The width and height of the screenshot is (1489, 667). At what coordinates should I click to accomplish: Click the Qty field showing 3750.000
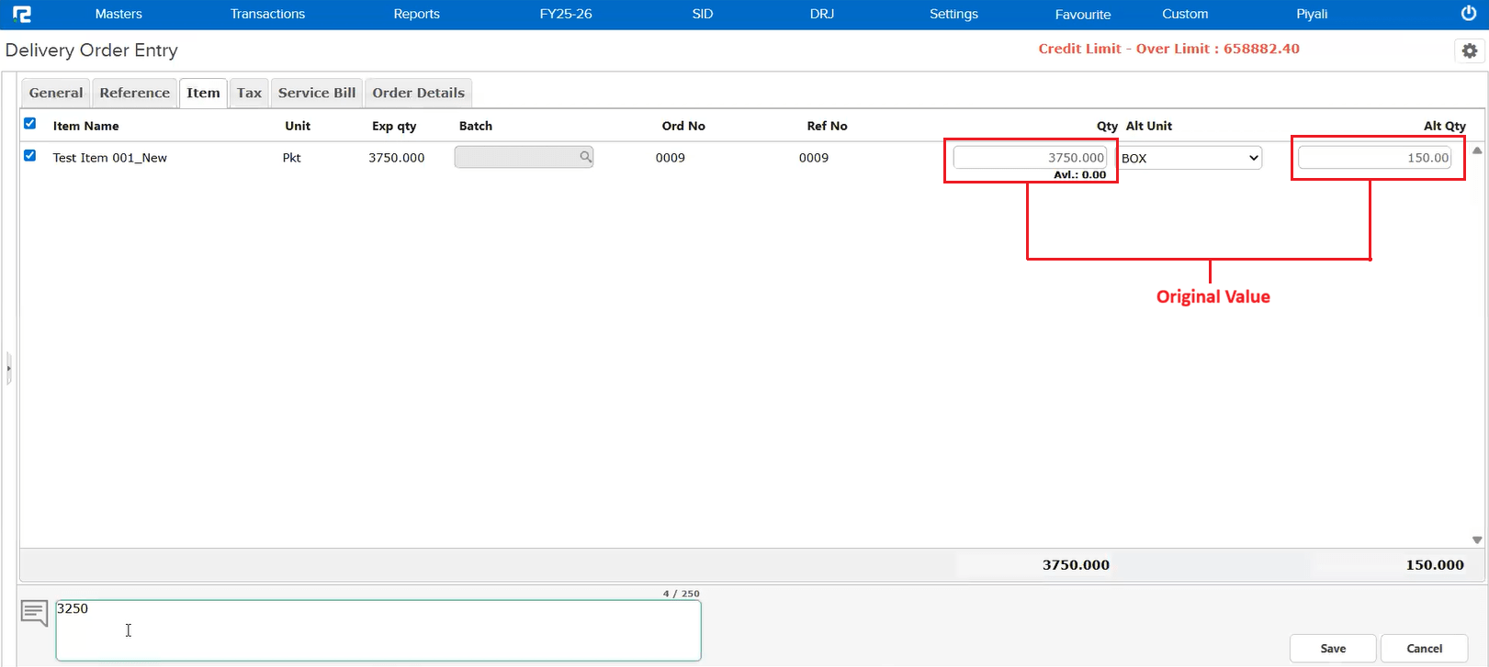1030,158
